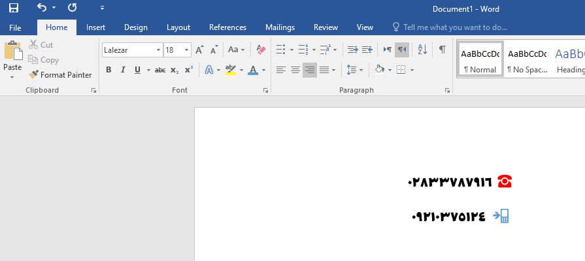The image size is (585, 261).
Task: Open the font size 18 dropdown
Action: [186, 50]
